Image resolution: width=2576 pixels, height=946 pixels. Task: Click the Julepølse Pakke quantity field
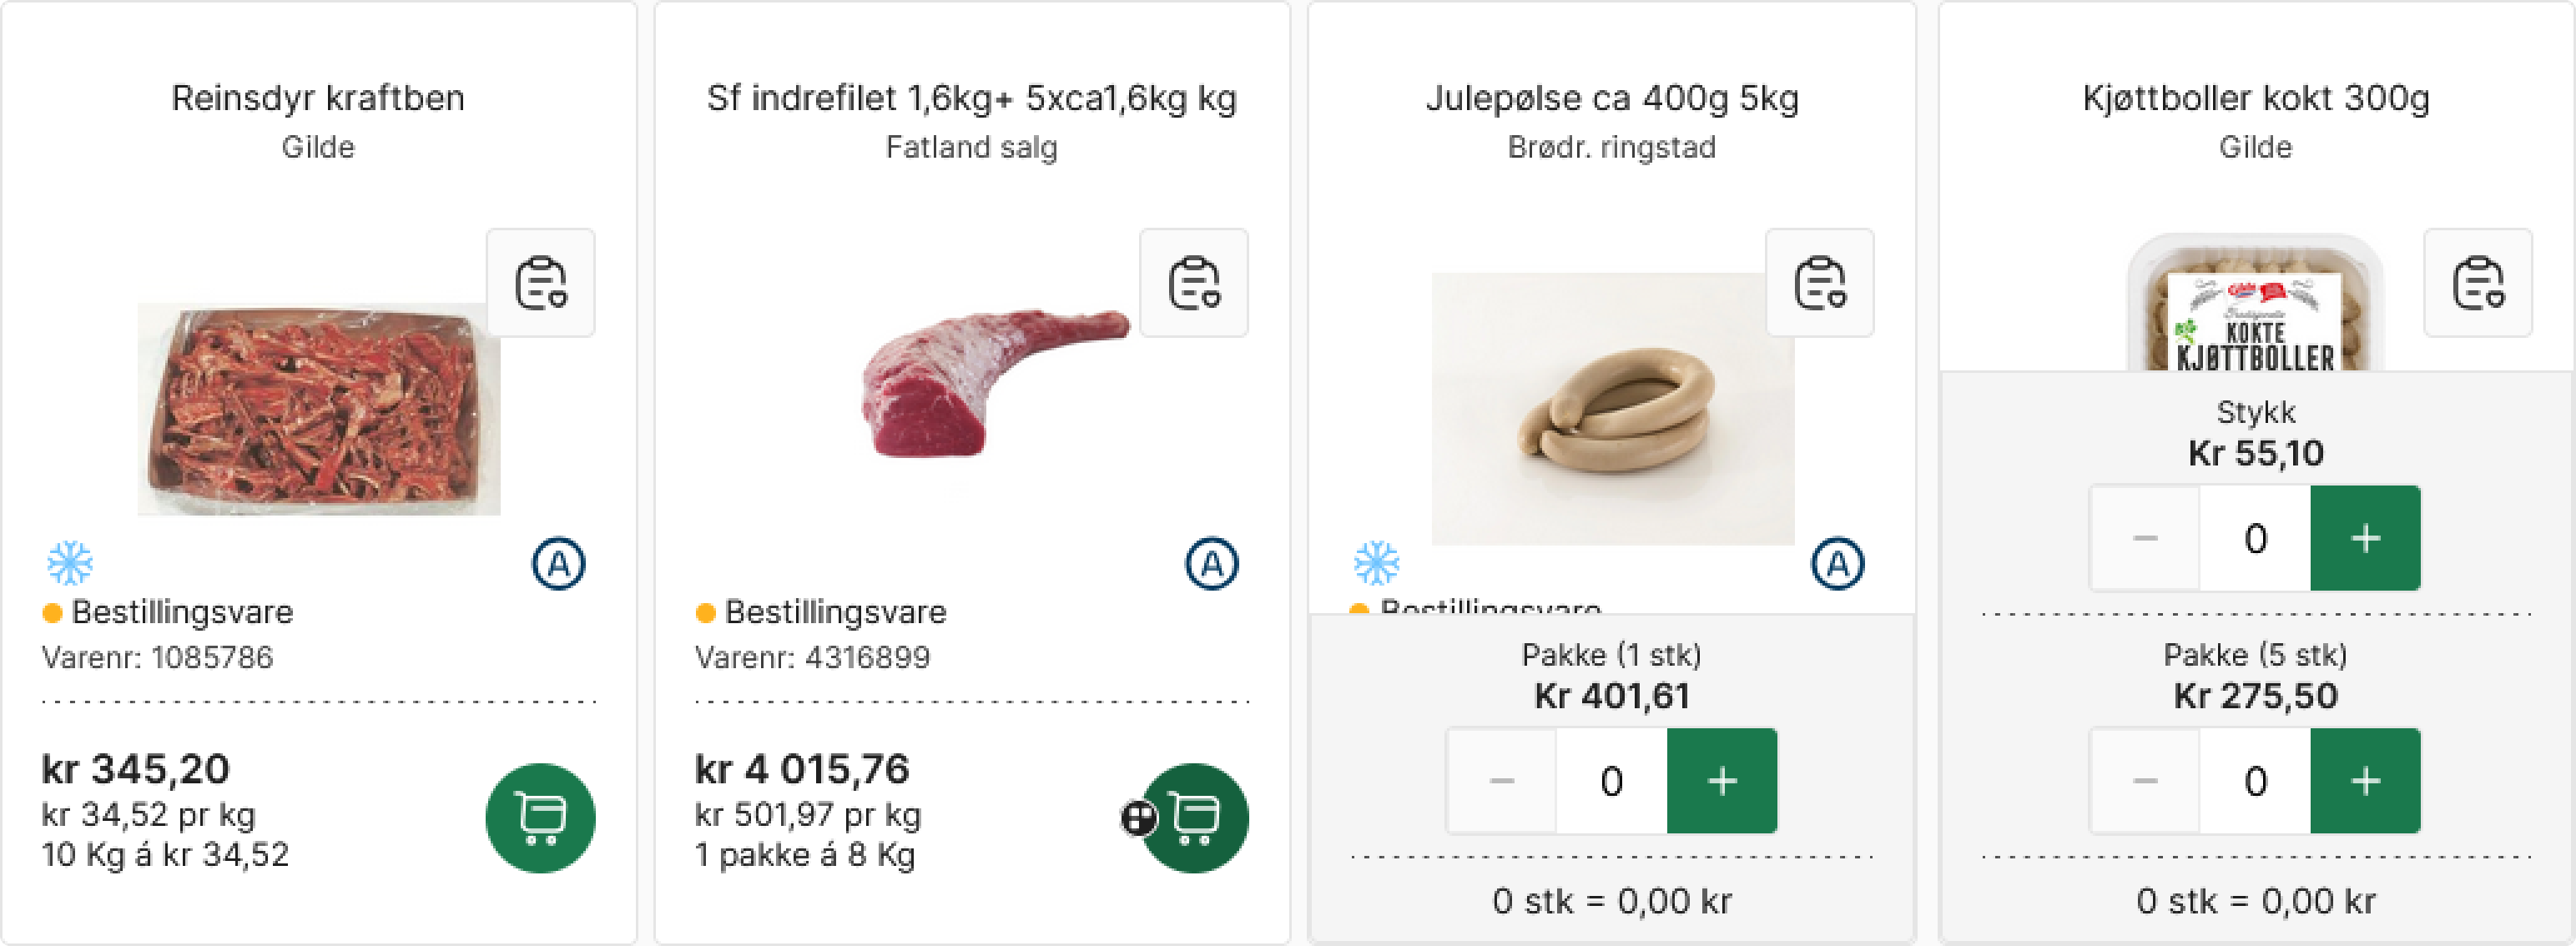tap(1611, 781)
